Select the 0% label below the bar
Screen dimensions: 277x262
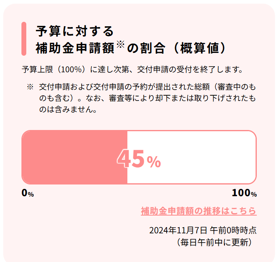27,193
